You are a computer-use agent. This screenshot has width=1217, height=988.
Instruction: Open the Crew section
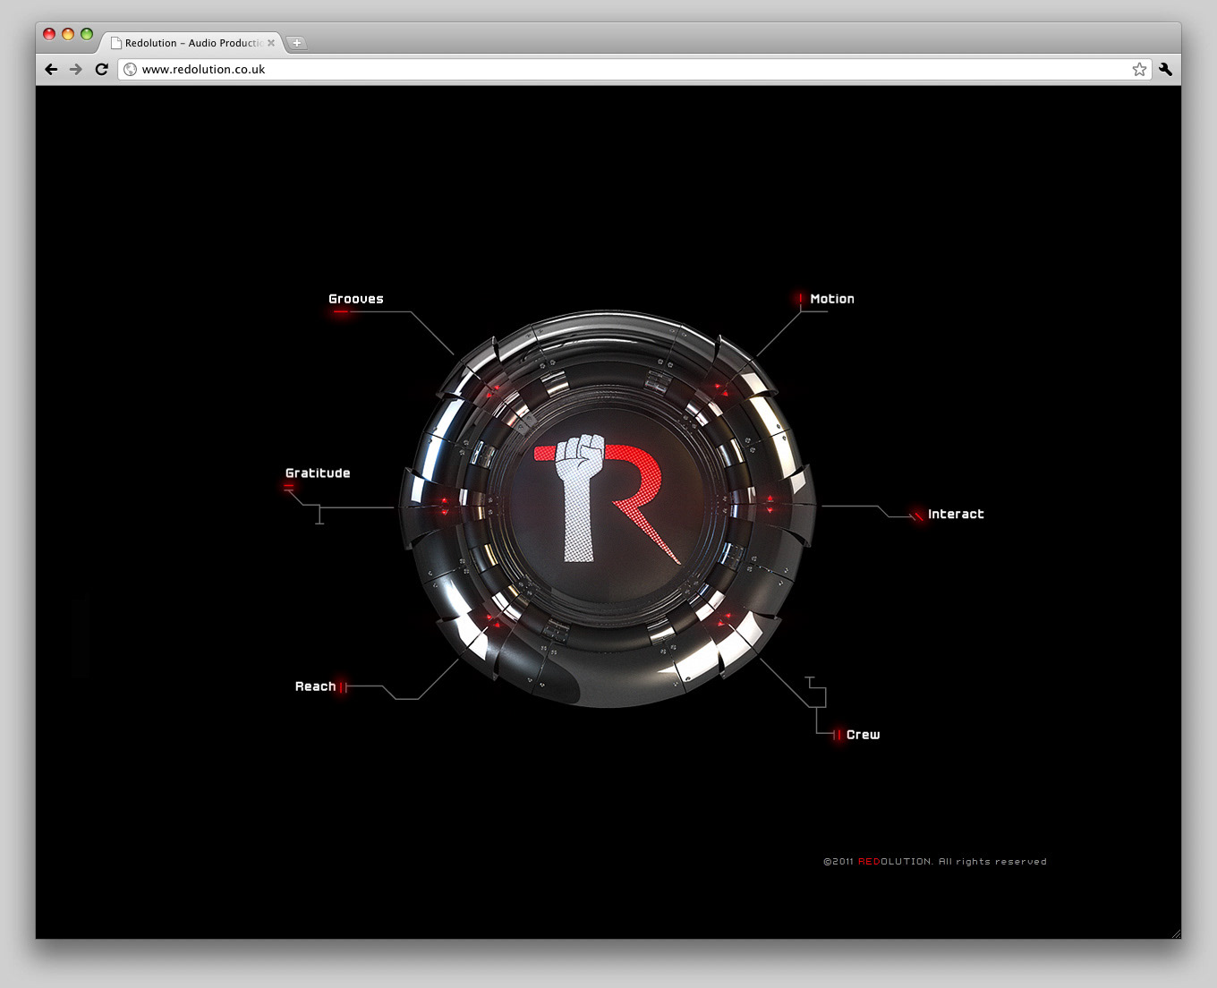coord(863,735)
